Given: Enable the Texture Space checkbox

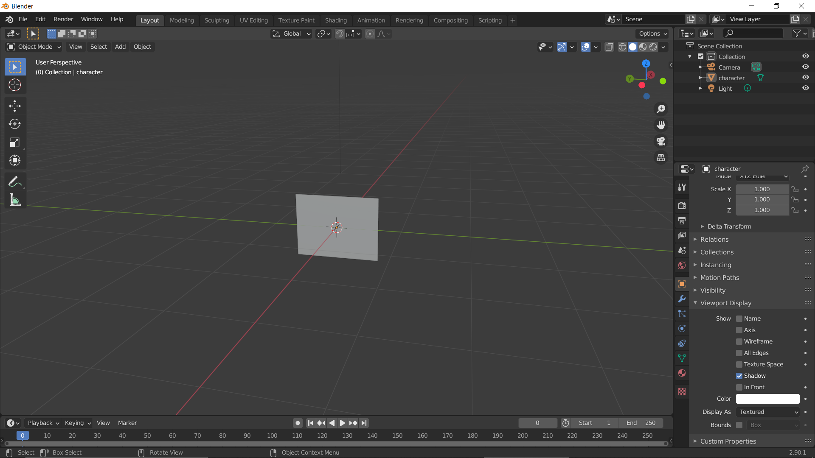Looking at the screenshot, I should click(x=739, y=364).
